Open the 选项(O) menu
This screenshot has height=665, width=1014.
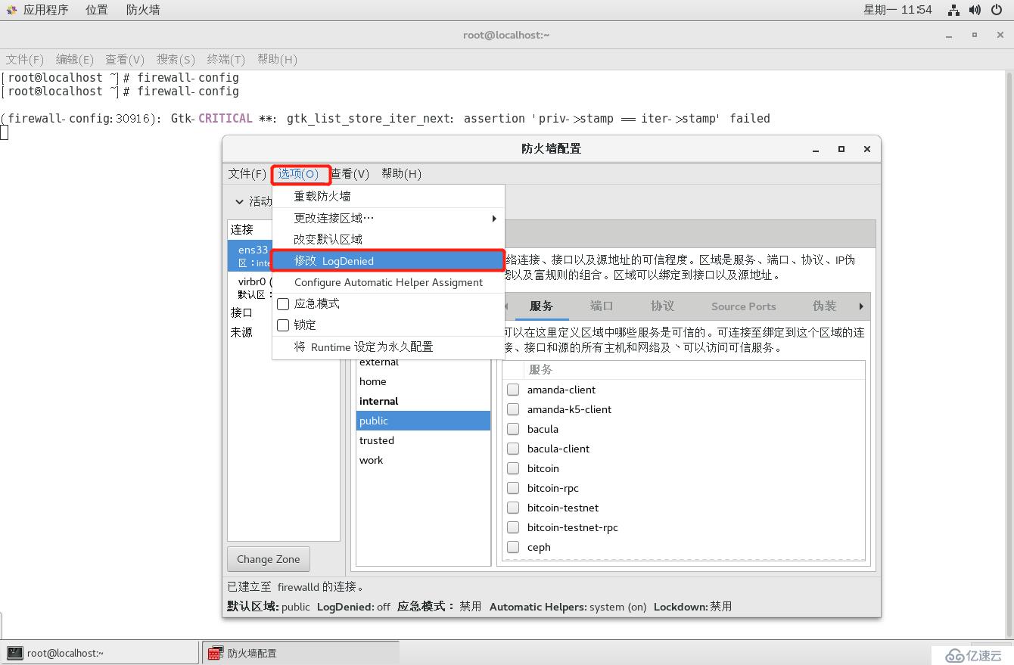pyautogui.click(x=299, y=174)
